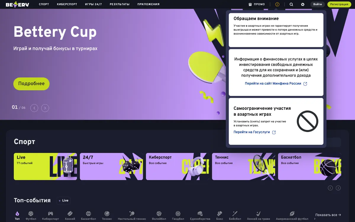The width and height of the screenshot is (355, 222).
Task: Show previous sport cards with left arrow
Action: pyautogui.click(x=330, y=188)
